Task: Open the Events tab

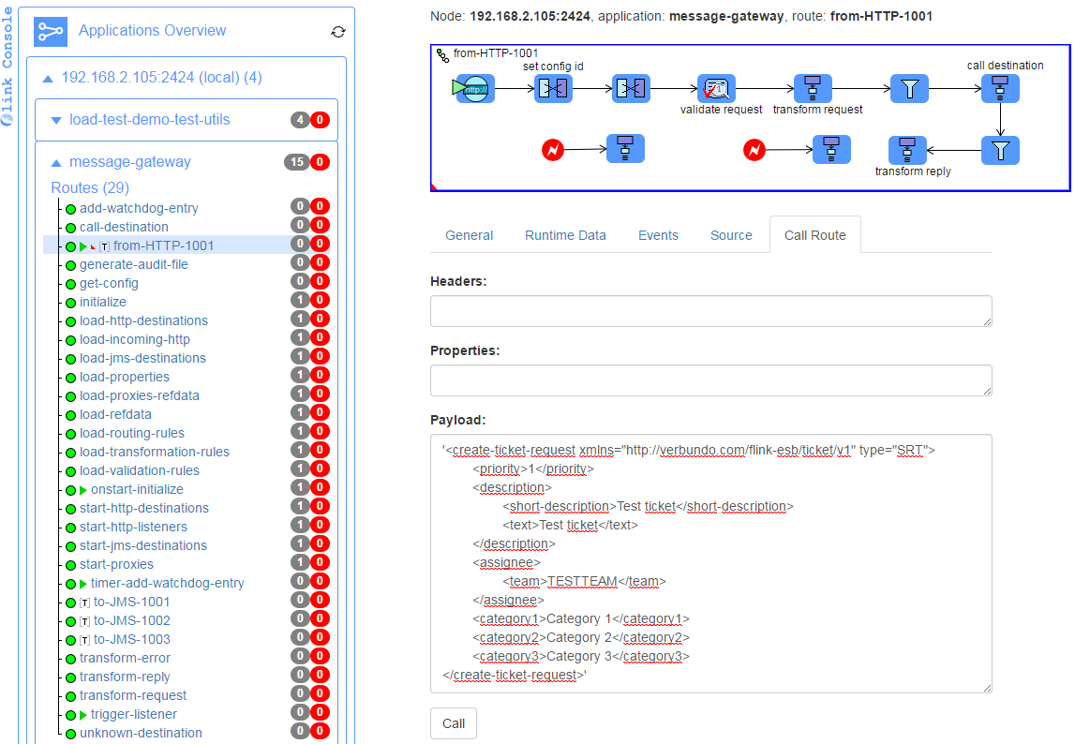Action: click(x=658, y=235)
